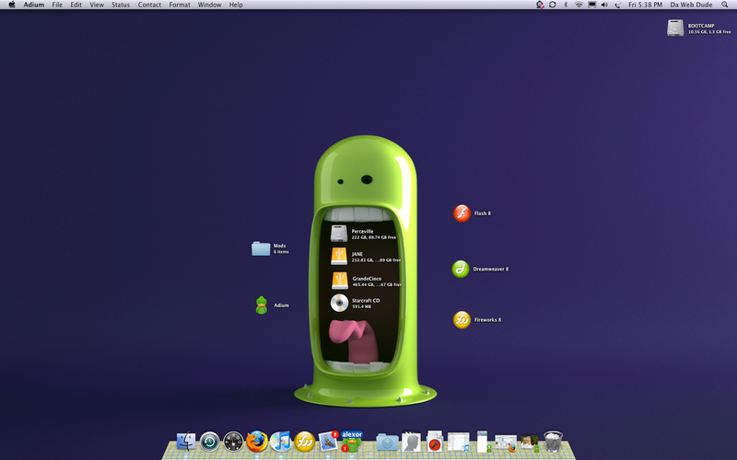Open iTunes from the Dock

281,442
